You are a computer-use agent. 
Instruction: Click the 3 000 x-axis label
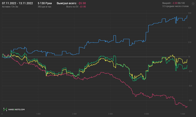coord(110,114)
